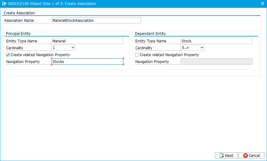The image size is (267, 161).
Task: Click Principal 'Navigation Property' label
Action: (x=23, y=61)
